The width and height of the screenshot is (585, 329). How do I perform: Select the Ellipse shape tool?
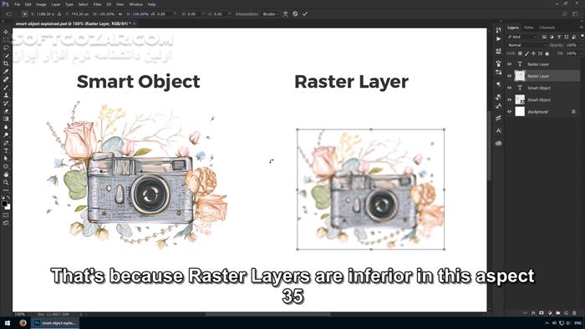[6, 166]
